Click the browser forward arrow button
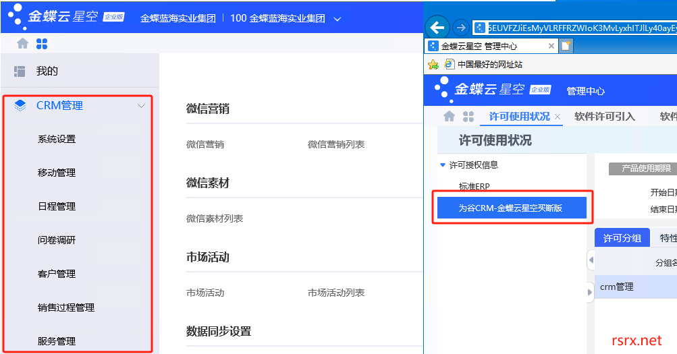 (461, 28)
